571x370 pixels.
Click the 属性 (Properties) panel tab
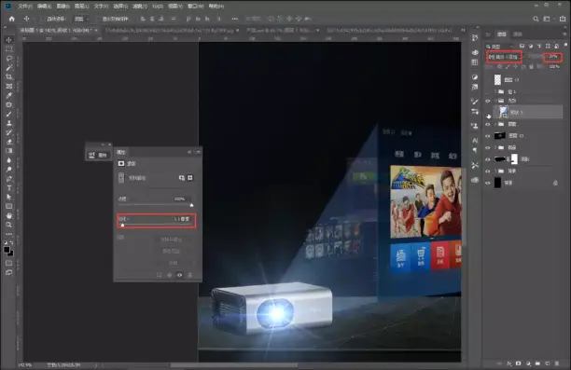point(121,152)
